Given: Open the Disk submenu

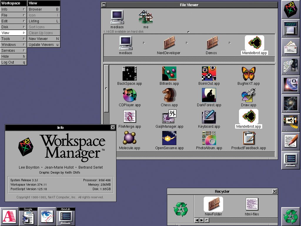Looking at the screenshot, I should tap(13, 27).
